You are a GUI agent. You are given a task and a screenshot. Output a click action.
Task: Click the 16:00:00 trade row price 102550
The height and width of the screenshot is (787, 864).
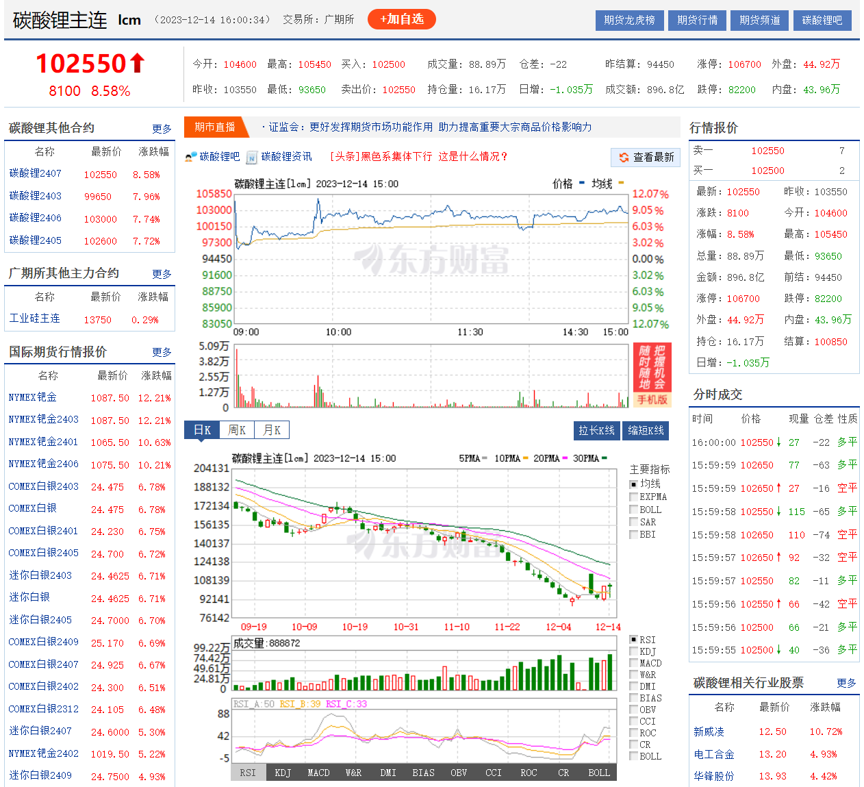tap(757, 442)
